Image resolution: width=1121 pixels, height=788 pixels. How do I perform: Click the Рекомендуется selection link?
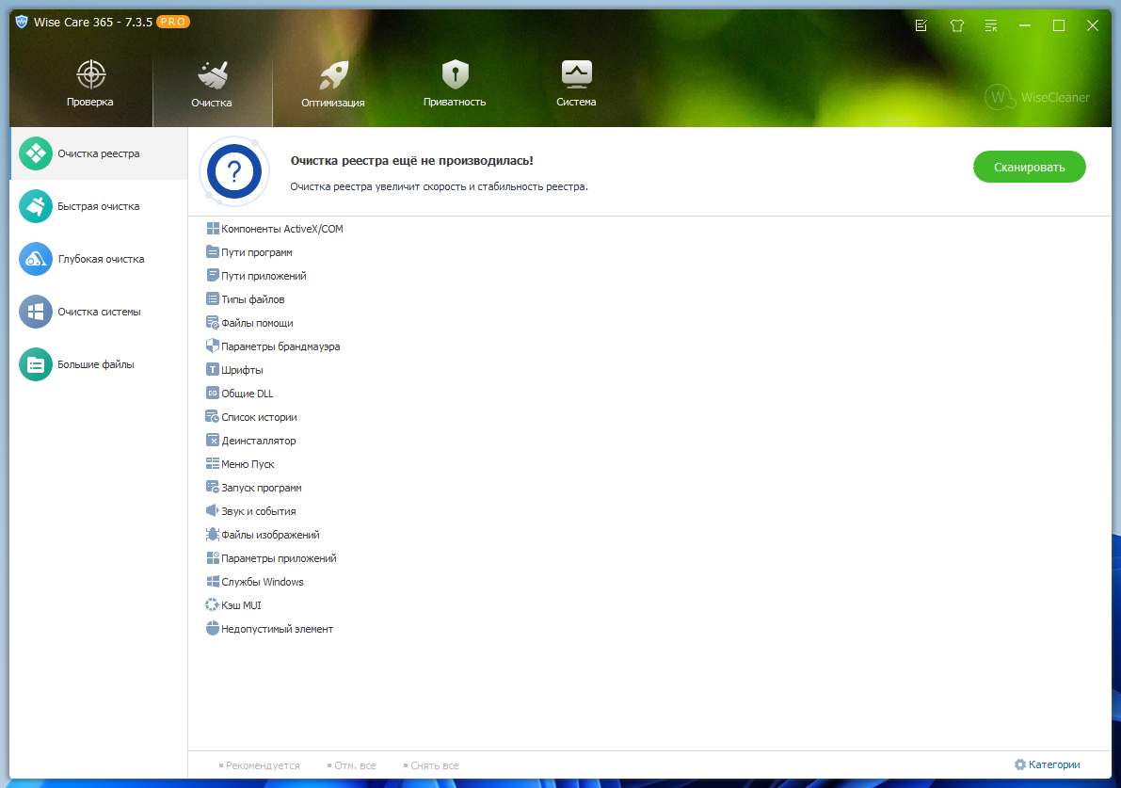pyautogui.click(x=262, y=765)
